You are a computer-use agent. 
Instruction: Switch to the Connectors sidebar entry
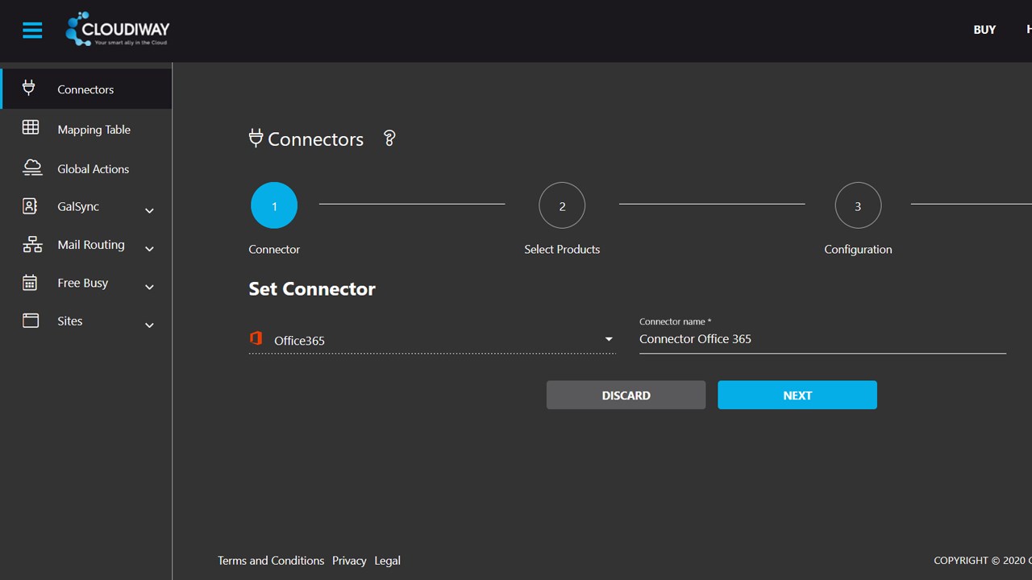click(x=85, y=89)
